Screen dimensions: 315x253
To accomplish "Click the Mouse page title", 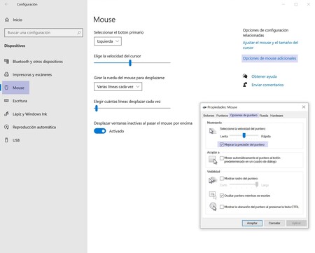I will (104, 20).
